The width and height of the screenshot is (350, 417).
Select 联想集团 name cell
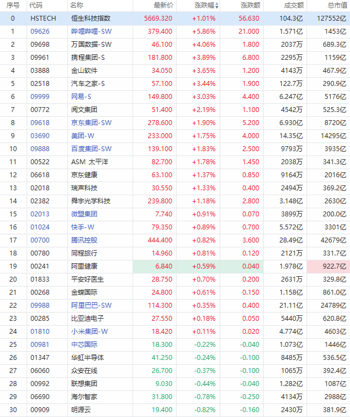click(x=84, y=383)
